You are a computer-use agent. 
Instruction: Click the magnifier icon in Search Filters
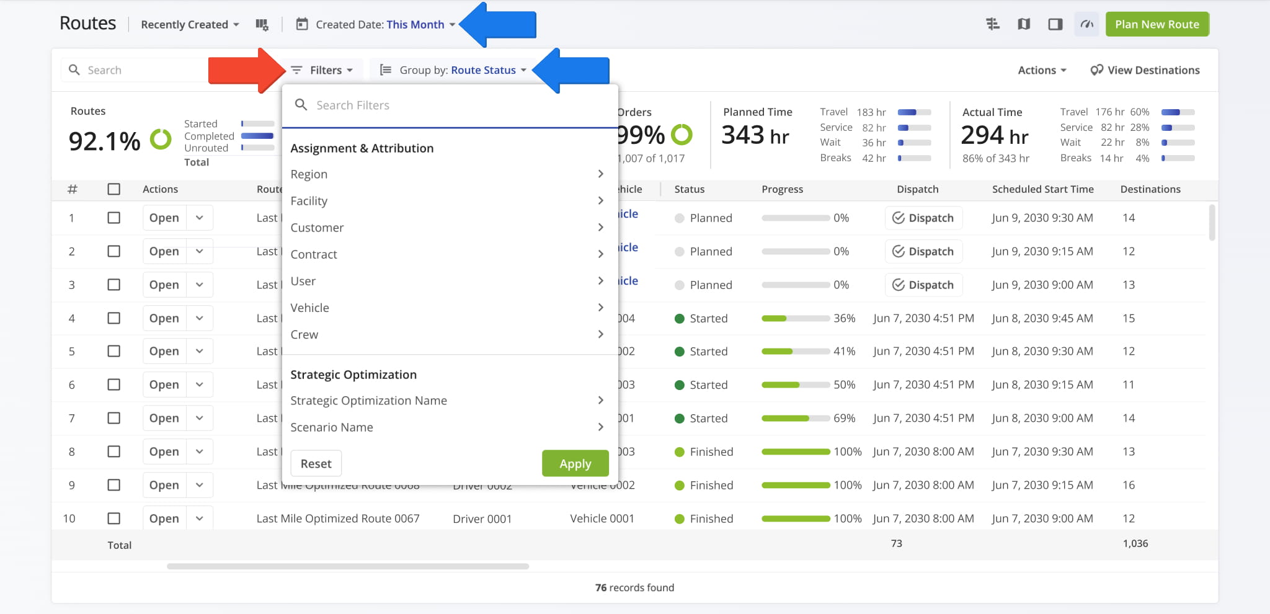pos(301,105)
